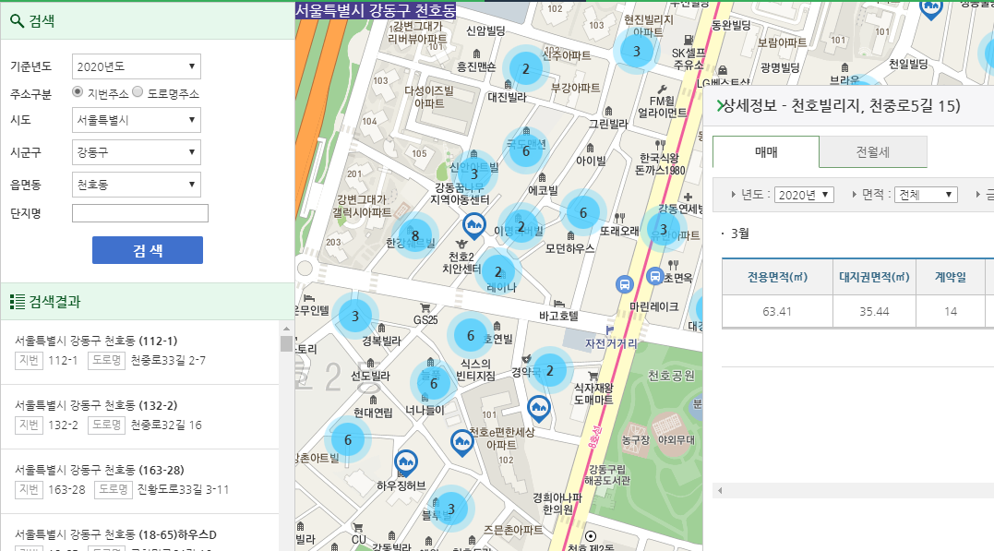Click cluster 6 beside 호연빌

471,335
